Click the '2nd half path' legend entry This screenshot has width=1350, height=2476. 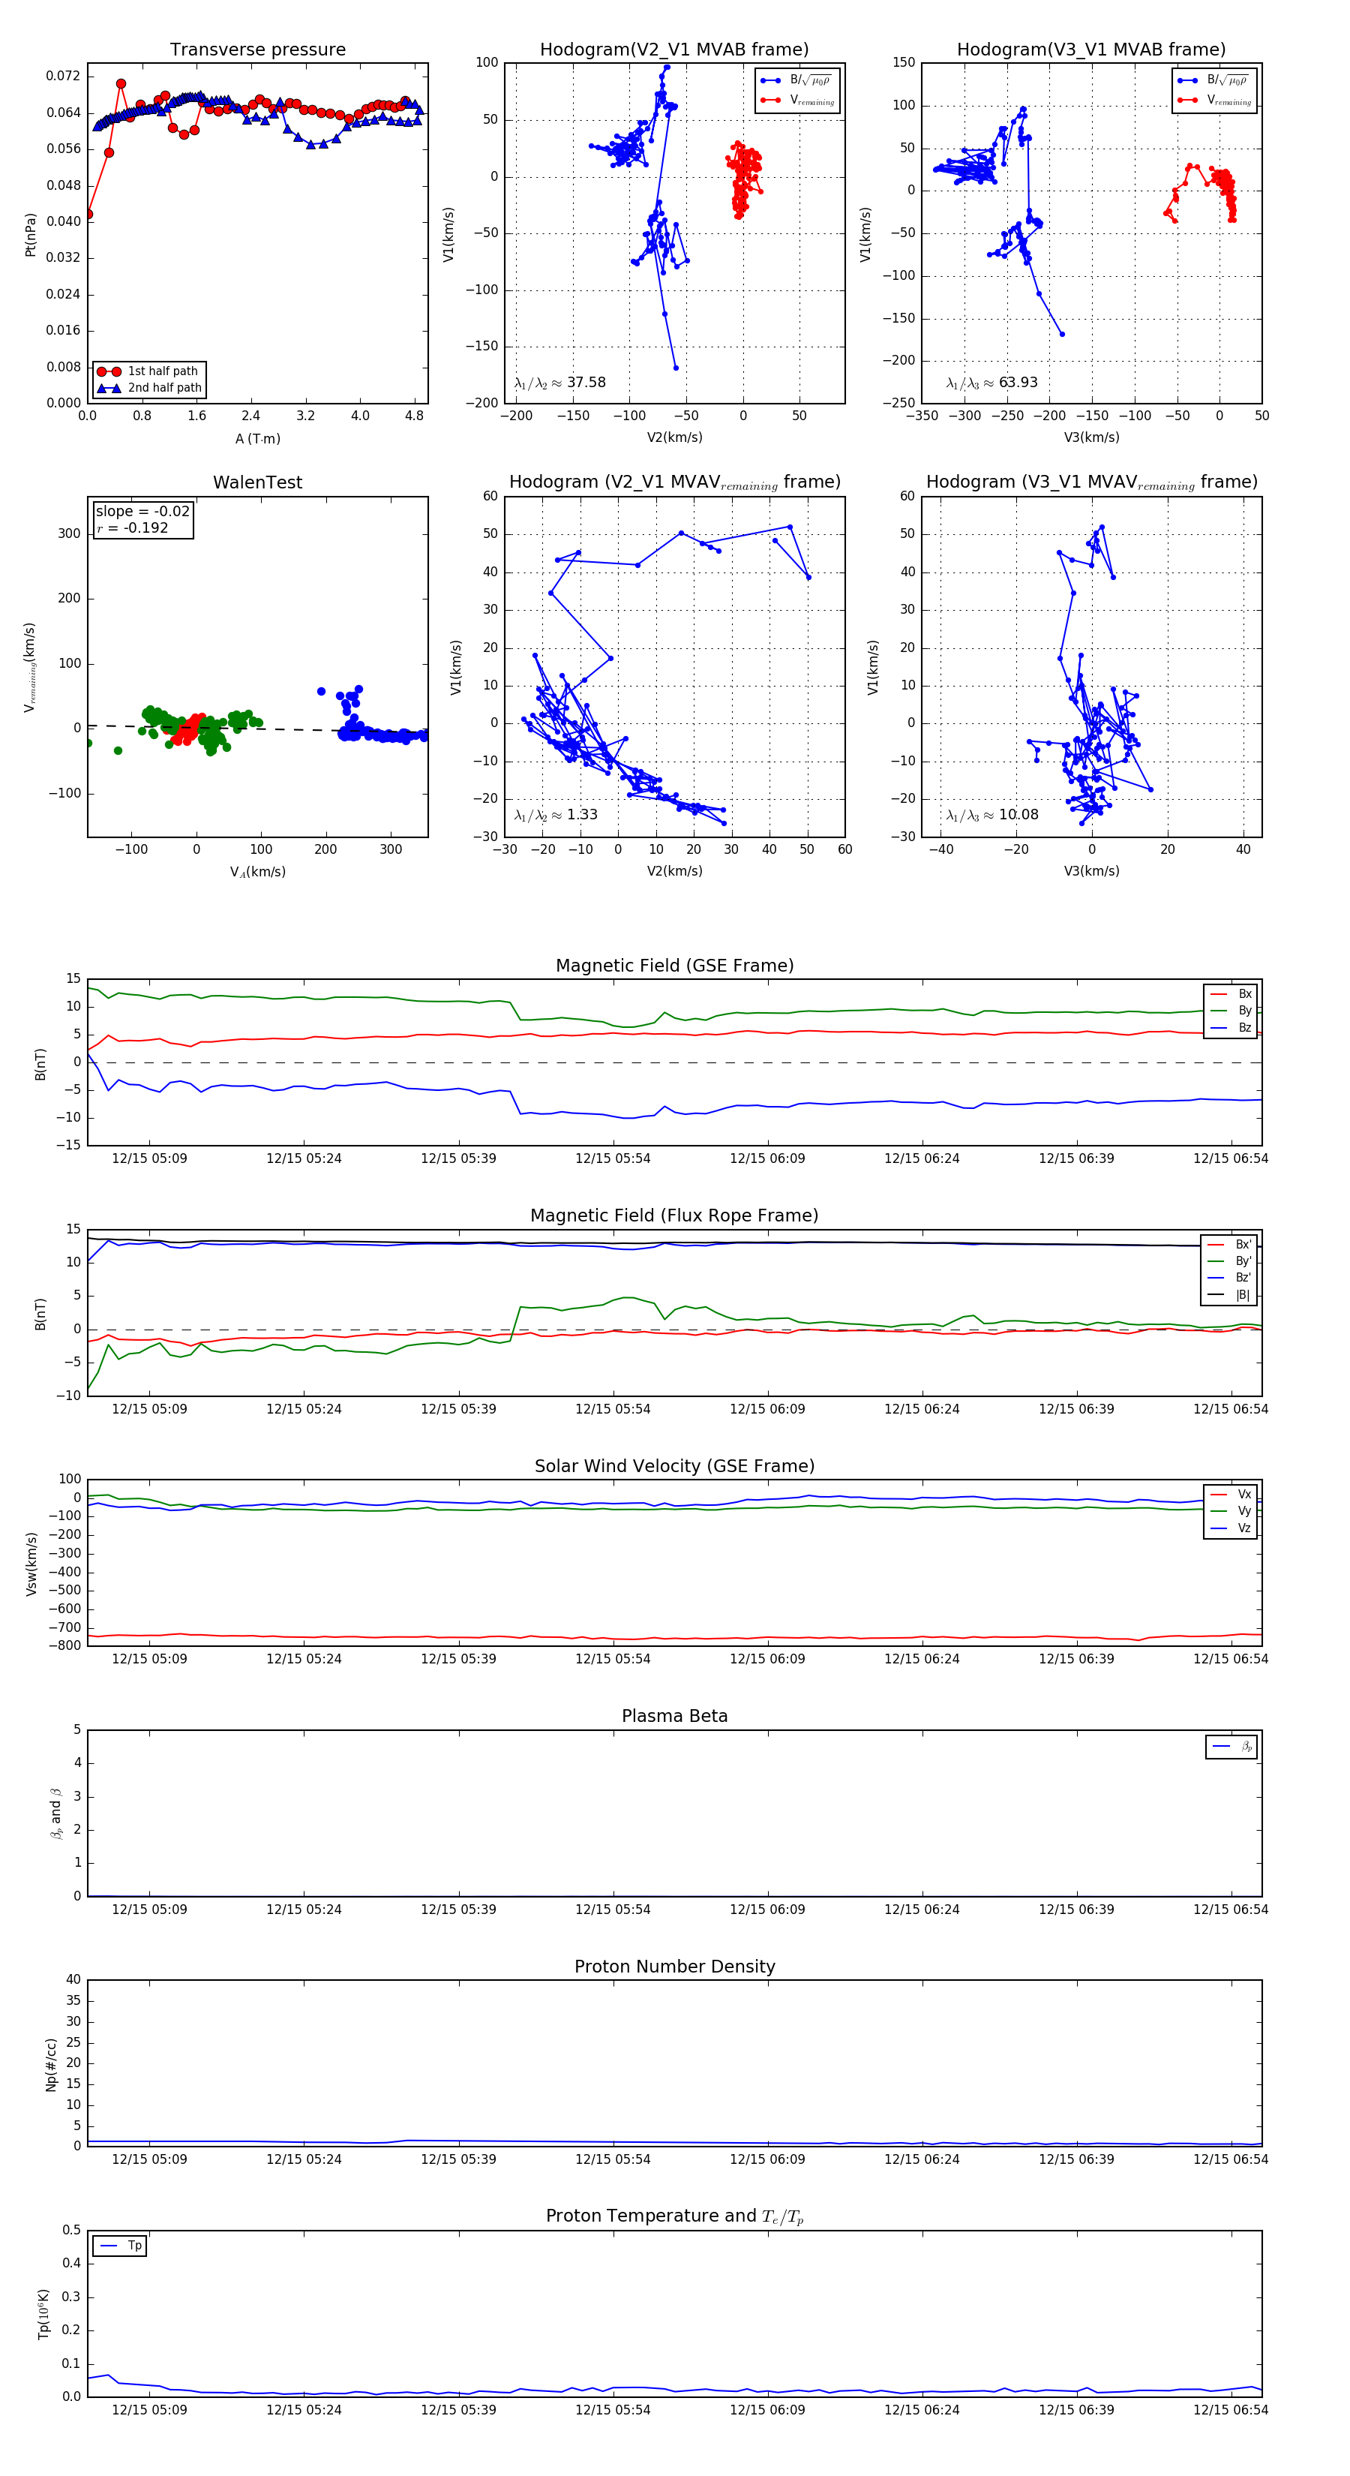point(150,387)
